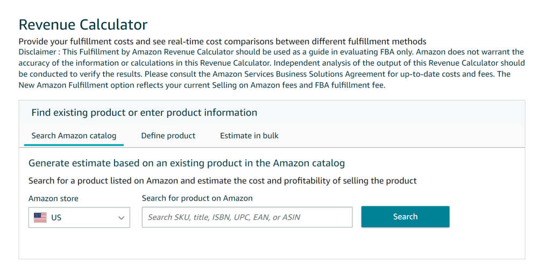Image resolution: width=551 pixels, height=272 pixels.
Task: Click the Revenue Calculator page title
Action: 83,24
